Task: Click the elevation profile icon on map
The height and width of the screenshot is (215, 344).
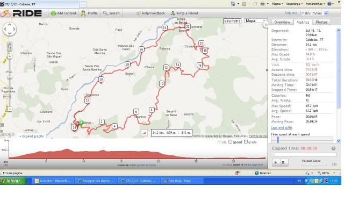Action: pos(144,132)
